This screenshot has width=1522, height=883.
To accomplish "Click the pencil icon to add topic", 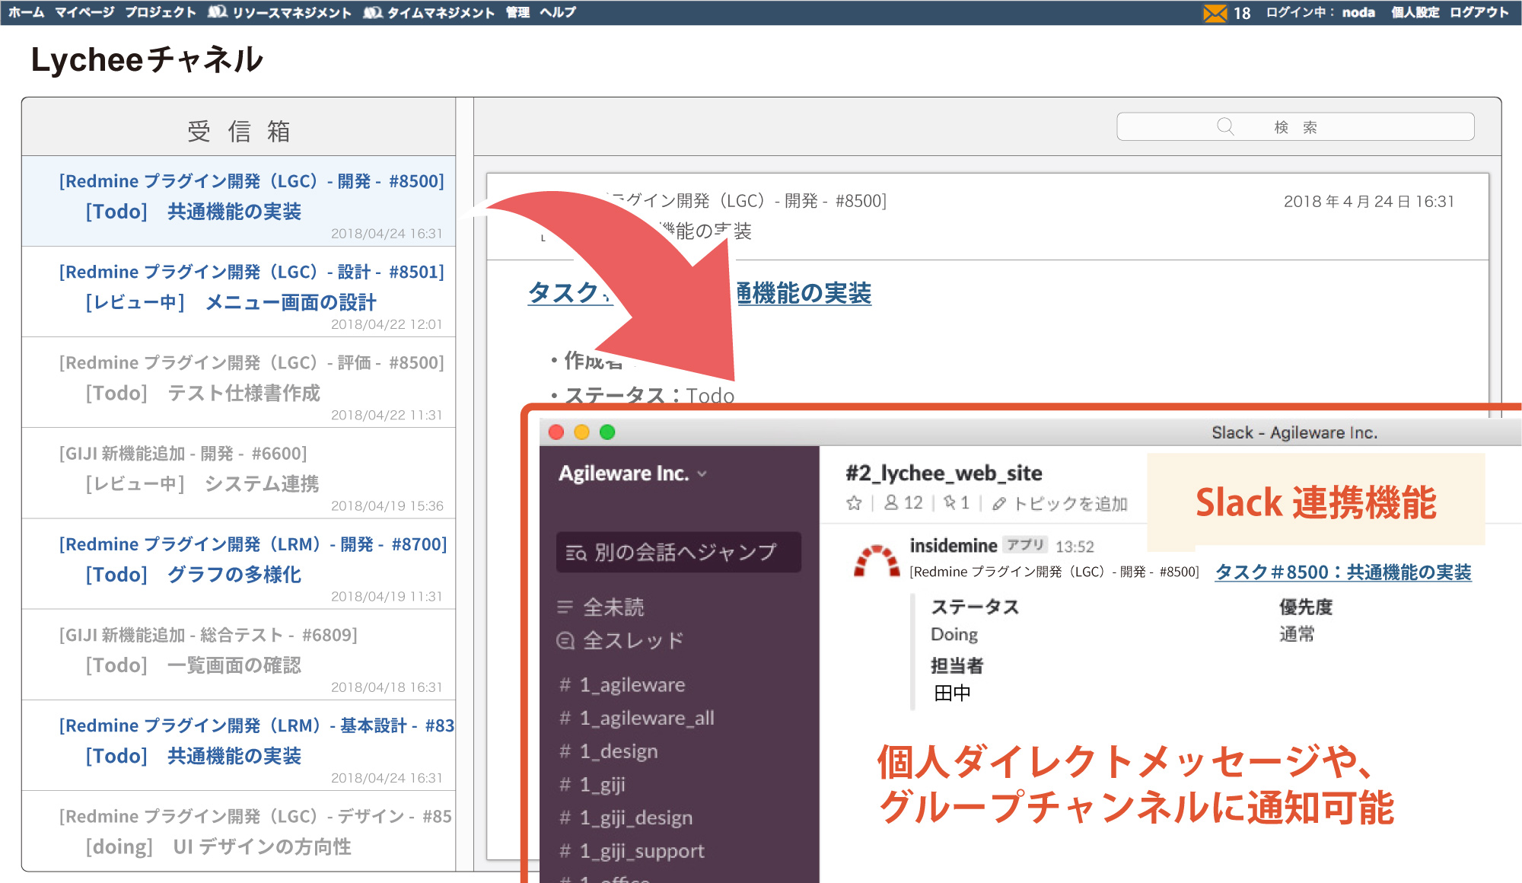I will click(x=999, y=504).
